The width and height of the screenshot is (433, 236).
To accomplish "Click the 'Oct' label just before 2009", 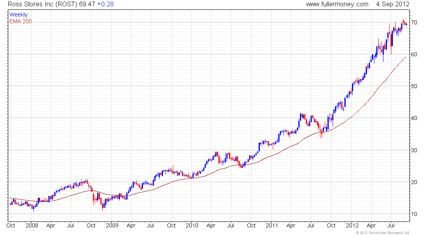I will 91,225.
